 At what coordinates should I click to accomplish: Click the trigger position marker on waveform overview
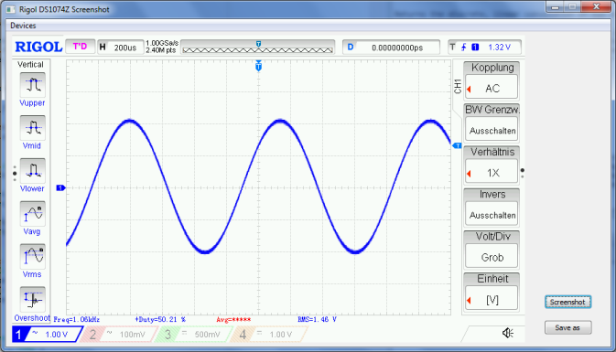coord(258,44)
